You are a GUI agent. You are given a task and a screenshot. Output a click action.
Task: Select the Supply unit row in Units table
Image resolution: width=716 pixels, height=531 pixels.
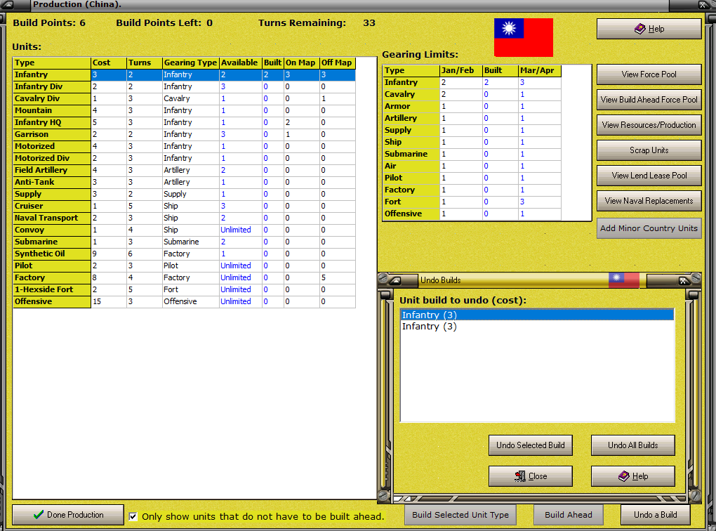coord(185,194)
